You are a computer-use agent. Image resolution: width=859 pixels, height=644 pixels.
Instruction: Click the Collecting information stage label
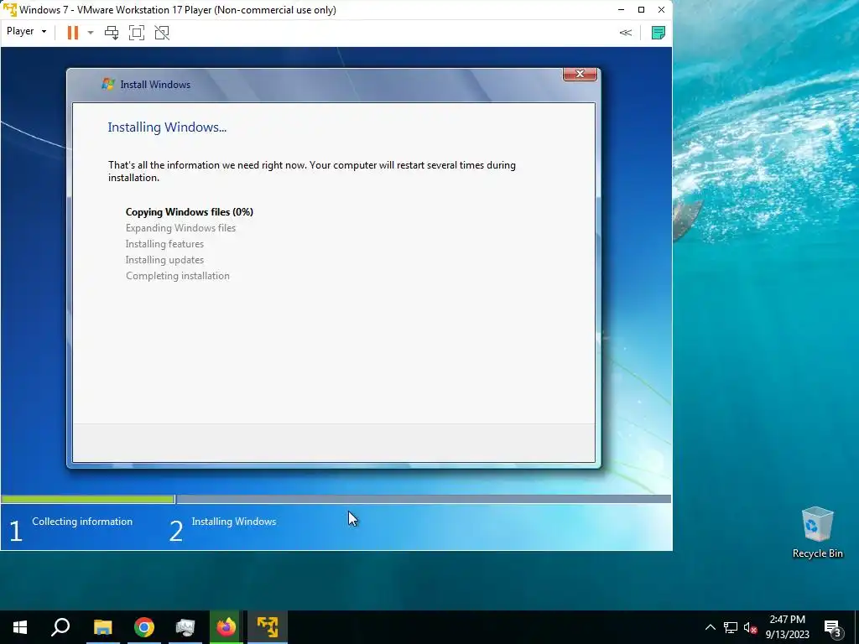tap(82, 522)
